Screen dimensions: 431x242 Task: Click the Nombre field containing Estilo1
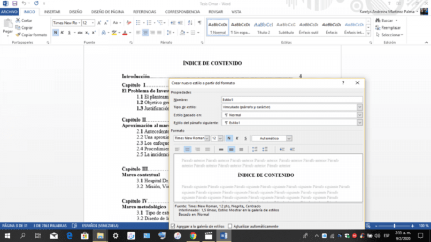point(291,100)
